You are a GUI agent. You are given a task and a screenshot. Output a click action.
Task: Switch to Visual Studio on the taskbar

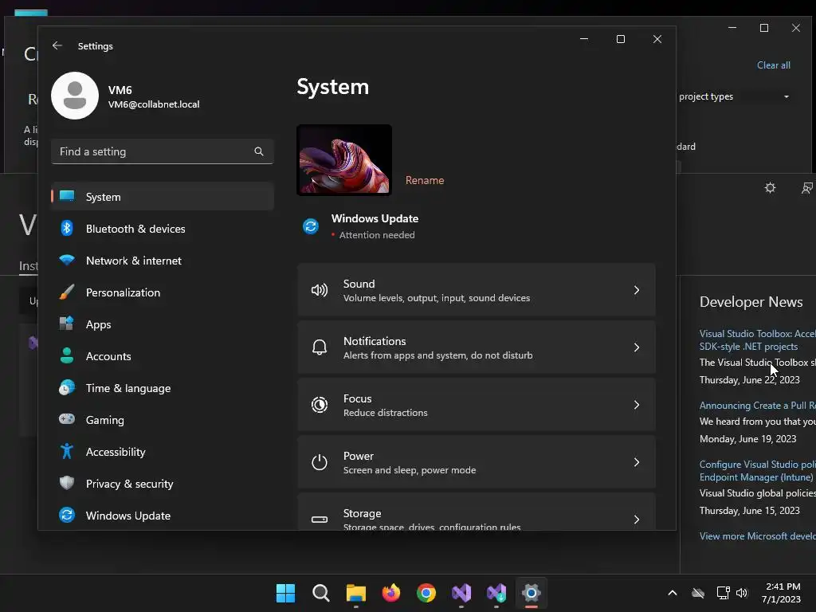[x=461, y=593]
